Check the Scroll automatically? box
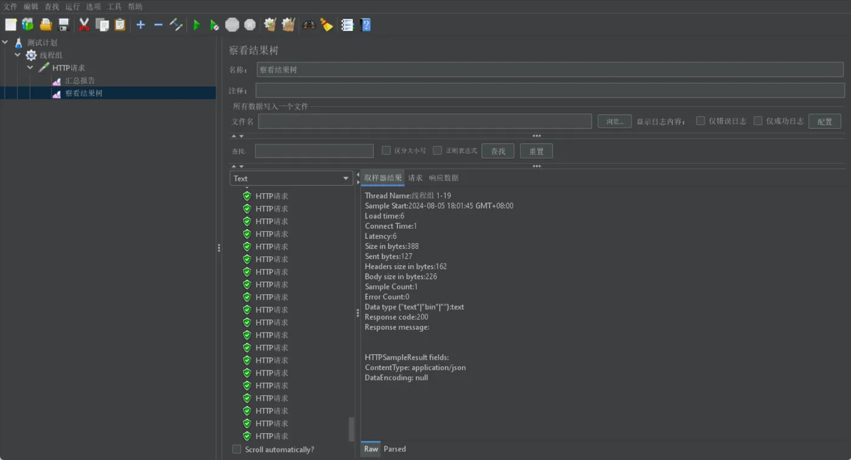This screenshot has width=851, height=460. tap(236, 449)
